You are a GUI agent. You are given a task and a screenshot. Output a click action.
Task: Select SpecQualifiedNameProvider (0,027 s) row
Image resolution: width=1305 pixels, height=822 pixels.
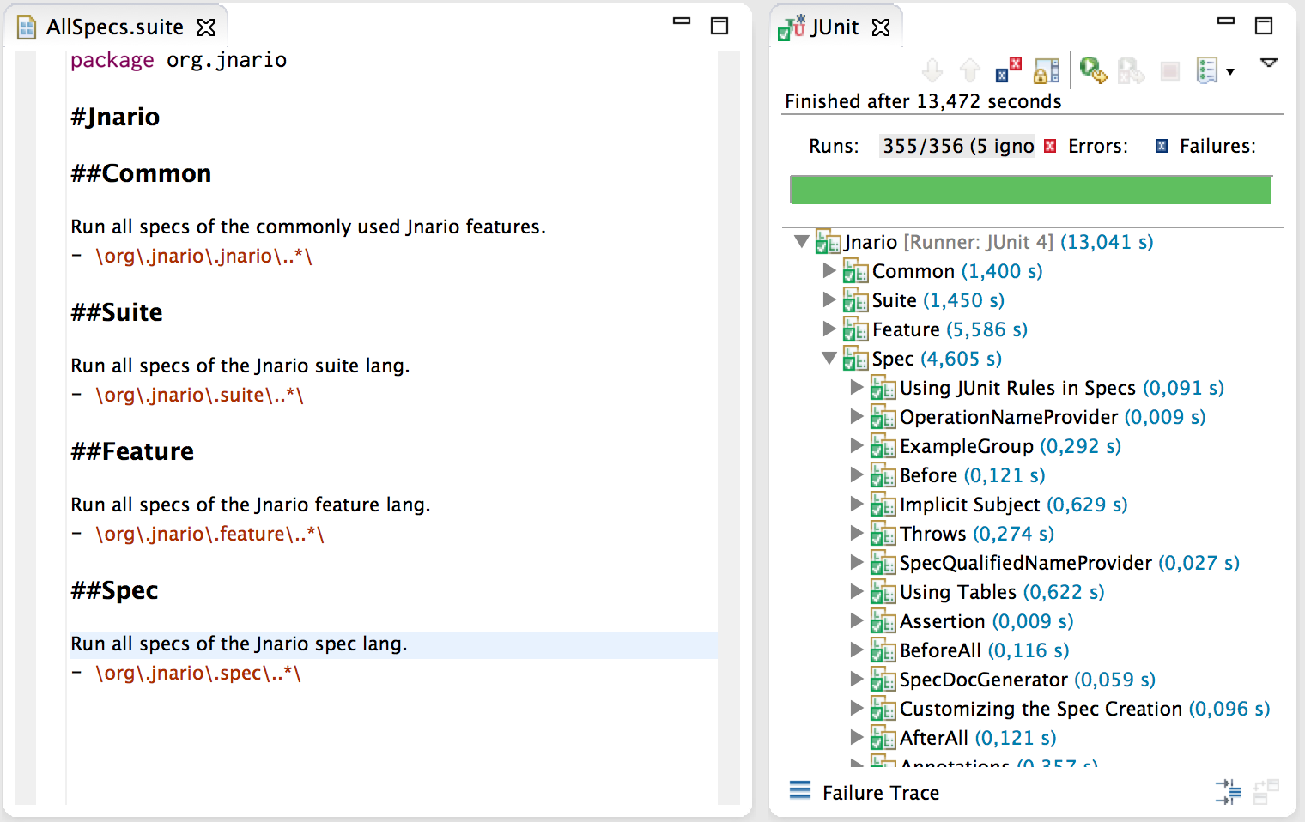(x=1070, y=563)
